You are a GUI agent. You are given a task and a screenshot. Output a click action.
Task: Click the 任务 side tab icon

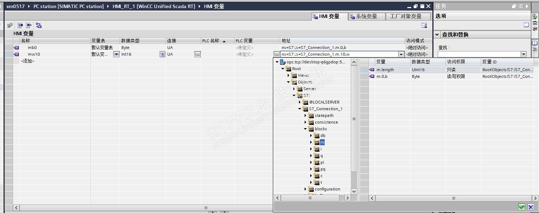pyautogui.click(x=534, y=16)
